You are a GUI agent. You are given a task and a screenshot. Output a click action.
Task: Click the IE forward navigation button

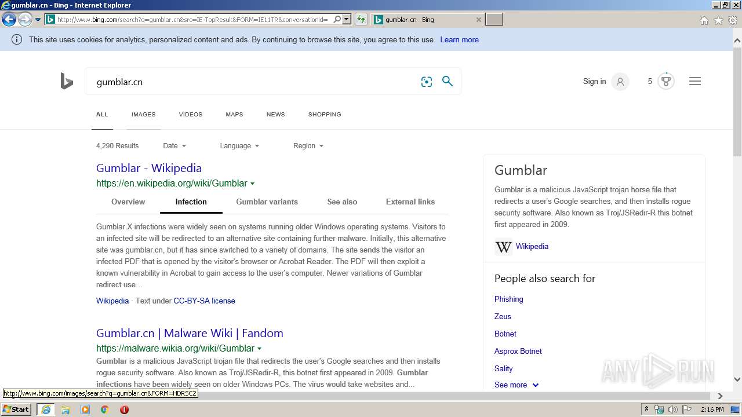(x=24, y=19)
